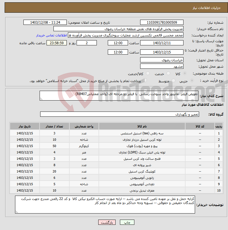The height and width of the screenshot is (230, 228).
Task: Click the remaining days field showing 2
Action: click(87, 43)
